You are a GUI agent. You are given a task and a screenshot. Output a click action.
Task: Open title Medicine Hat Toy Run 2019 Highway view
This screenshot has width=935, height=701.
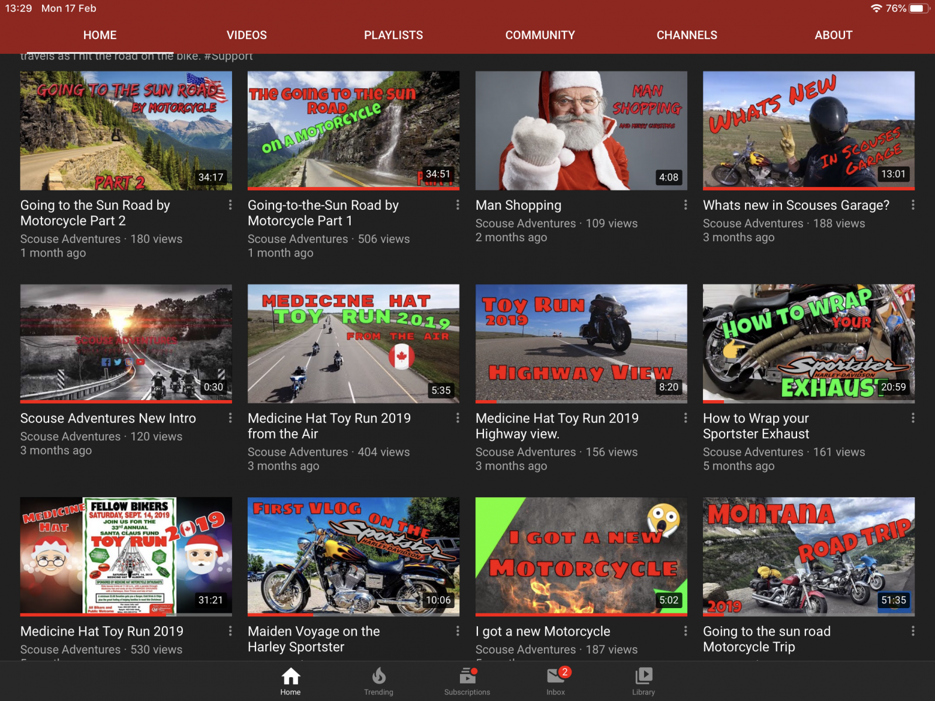pos(557,426)
